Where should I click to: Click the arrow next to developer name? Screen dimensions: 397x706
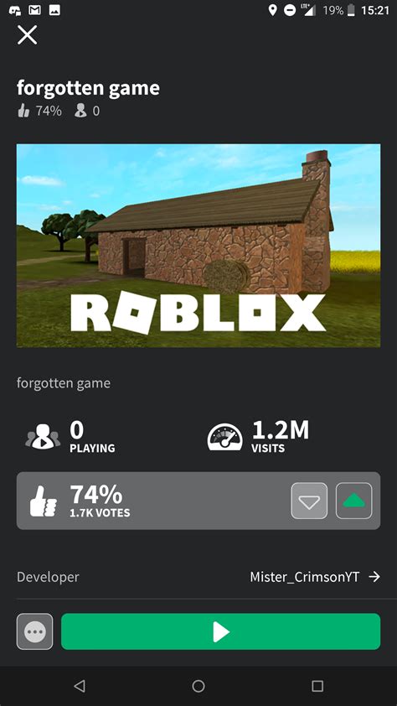click(x=374, y=577)
